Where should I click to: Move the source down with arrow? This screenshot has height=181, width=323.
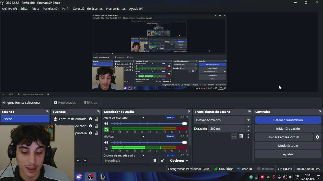click(85, 160)
